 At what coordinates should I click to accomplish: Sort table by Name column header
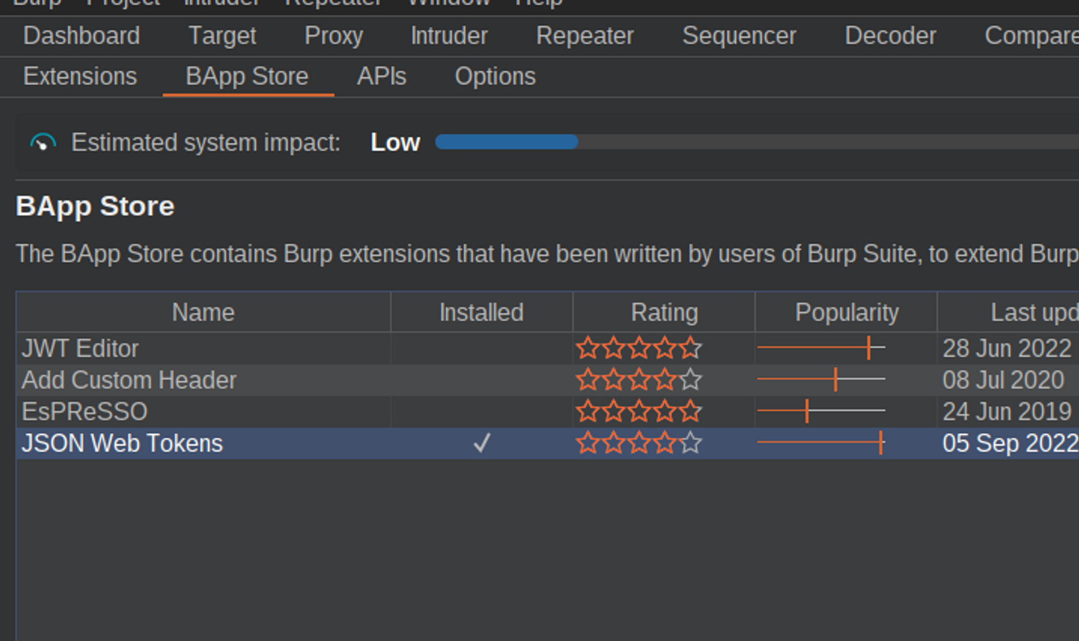pos(203,312)
